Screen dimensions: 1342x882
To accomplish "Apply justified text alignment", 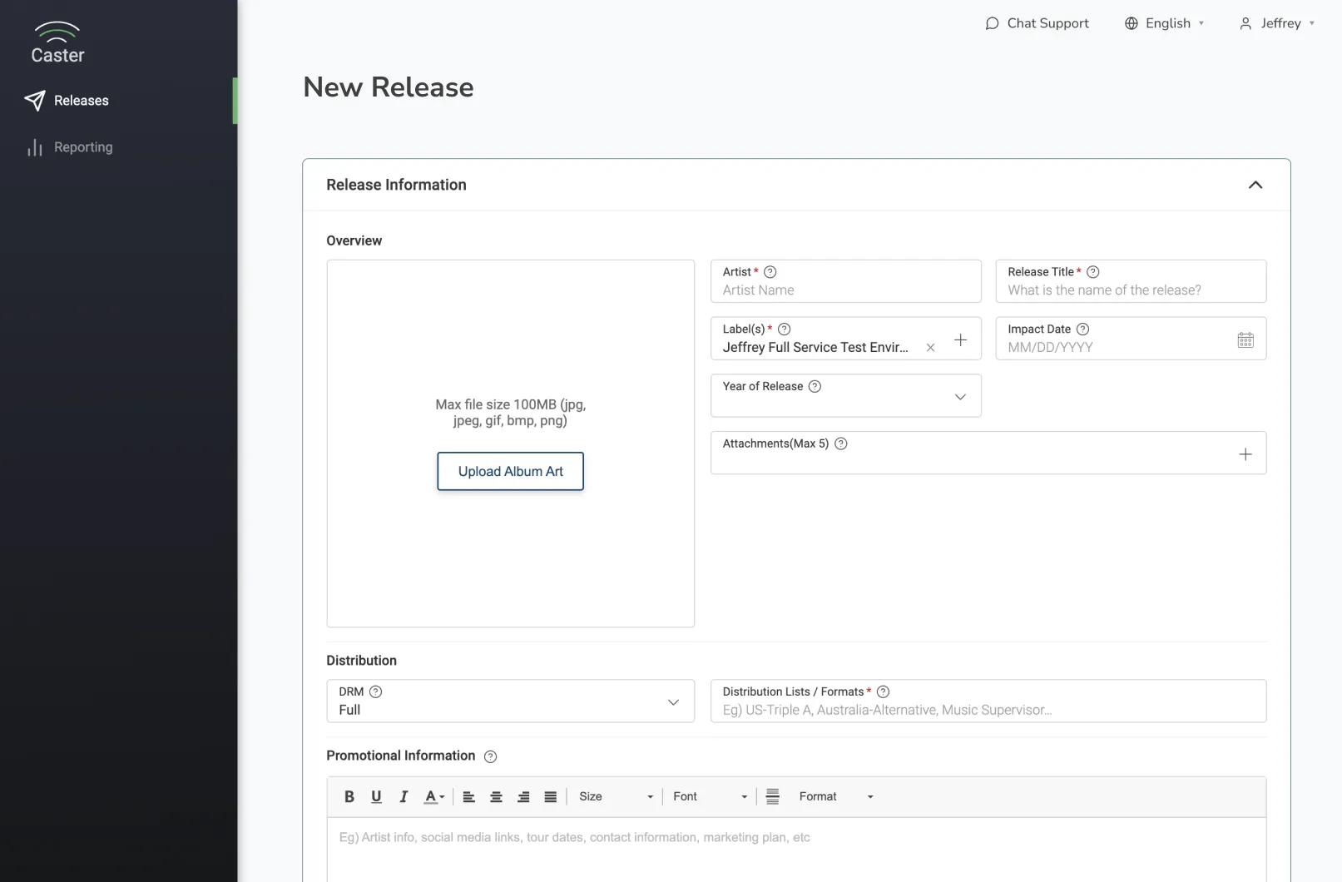I will [x=550, y=796].
